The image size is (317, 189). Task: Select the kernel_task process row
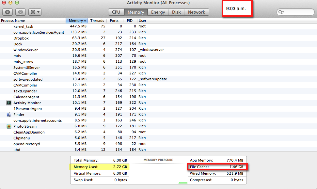[x=159, y=26]
